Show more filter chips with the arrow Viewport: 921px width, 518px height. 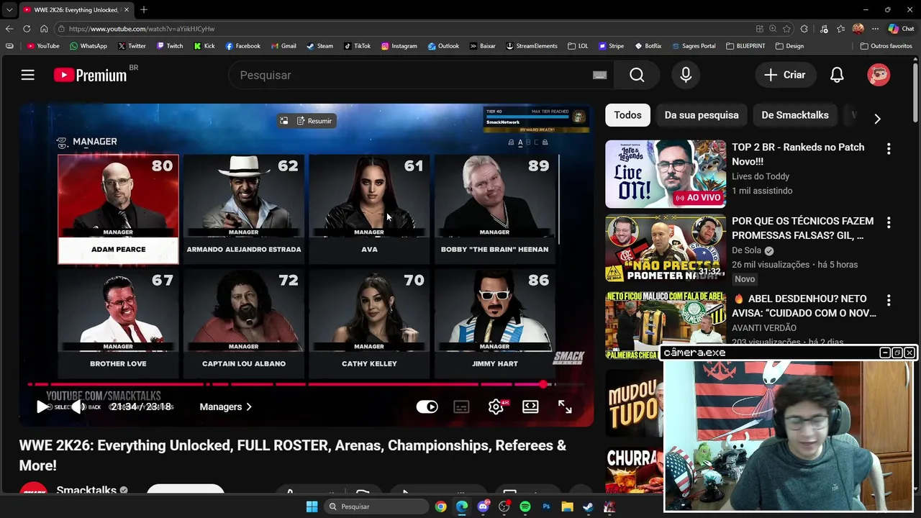click(x=877, y=119)
